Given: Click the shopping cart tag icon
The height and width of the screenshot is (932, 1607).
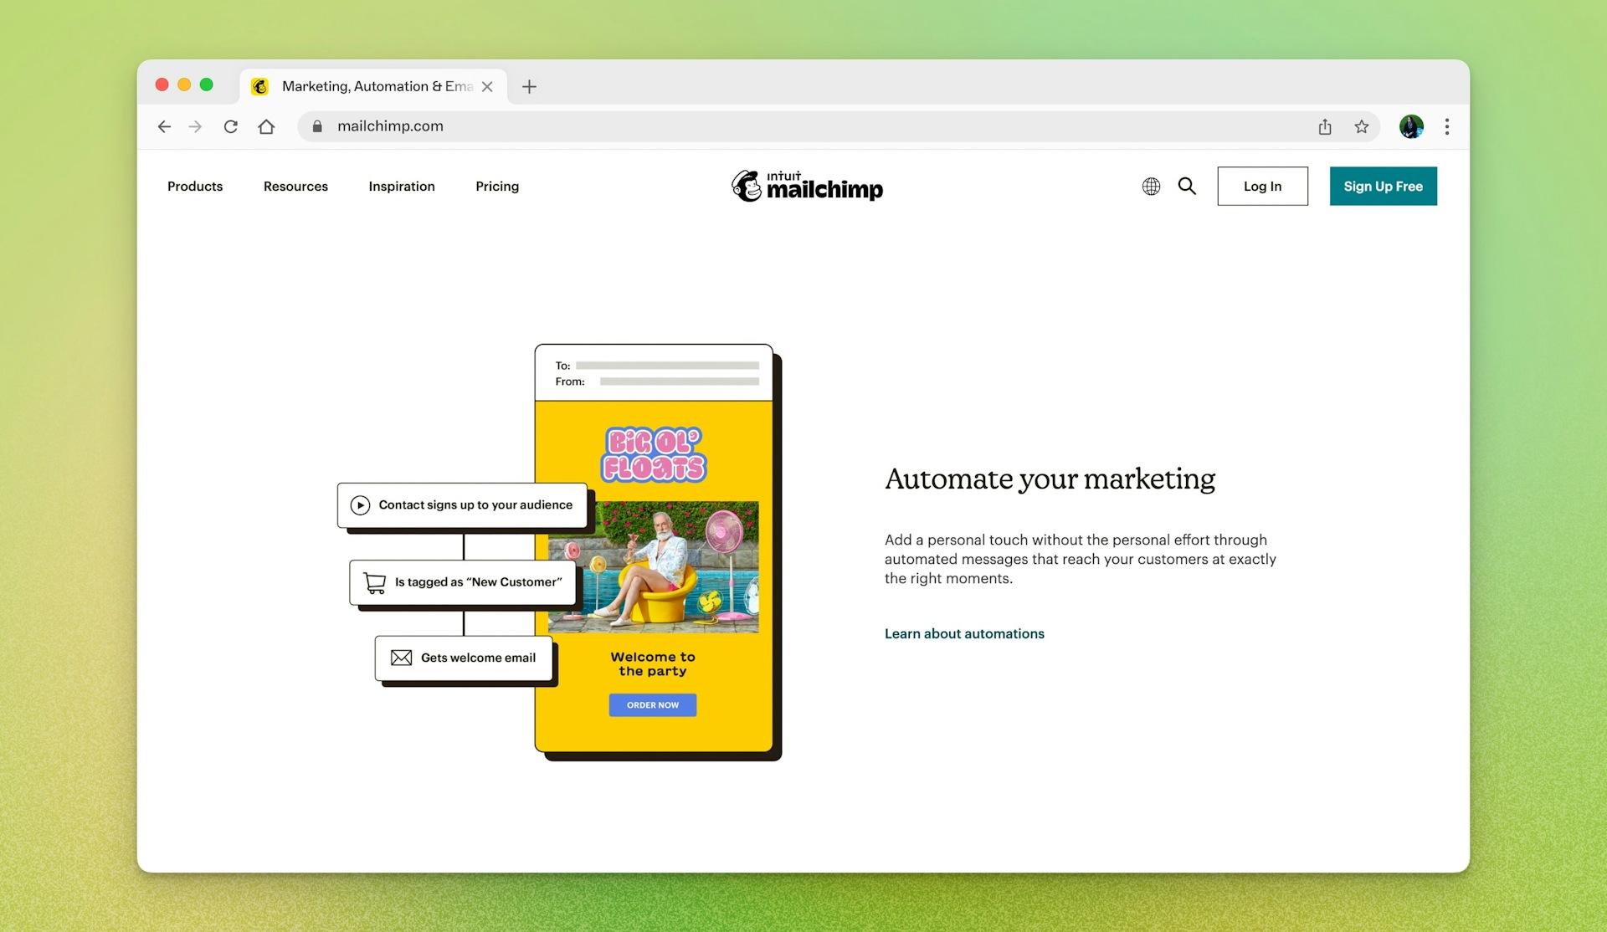Looking at the screenshot, I should (374, 581).
